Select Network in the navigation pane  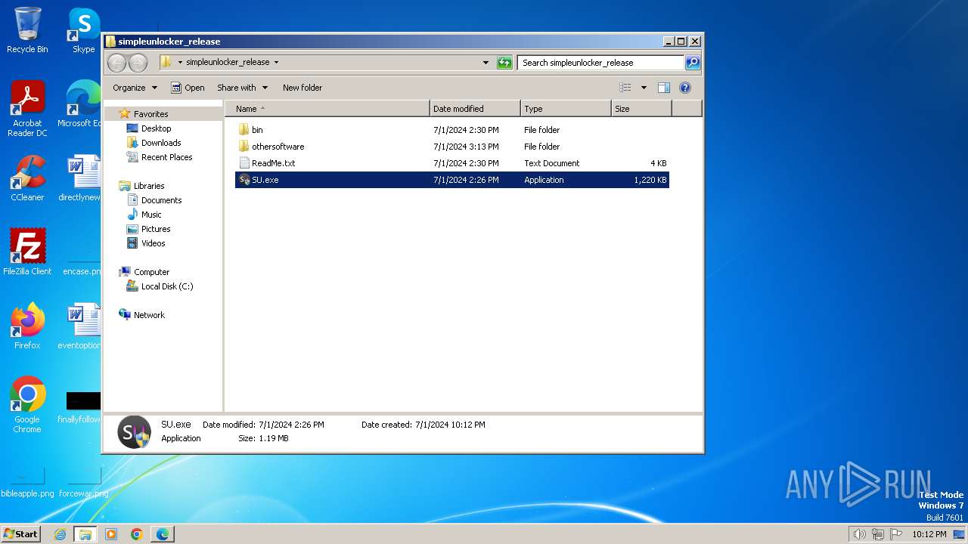(x=149, y=315)
